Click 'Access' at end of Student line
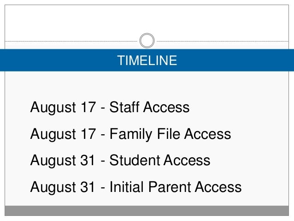 tap(187, 160)
